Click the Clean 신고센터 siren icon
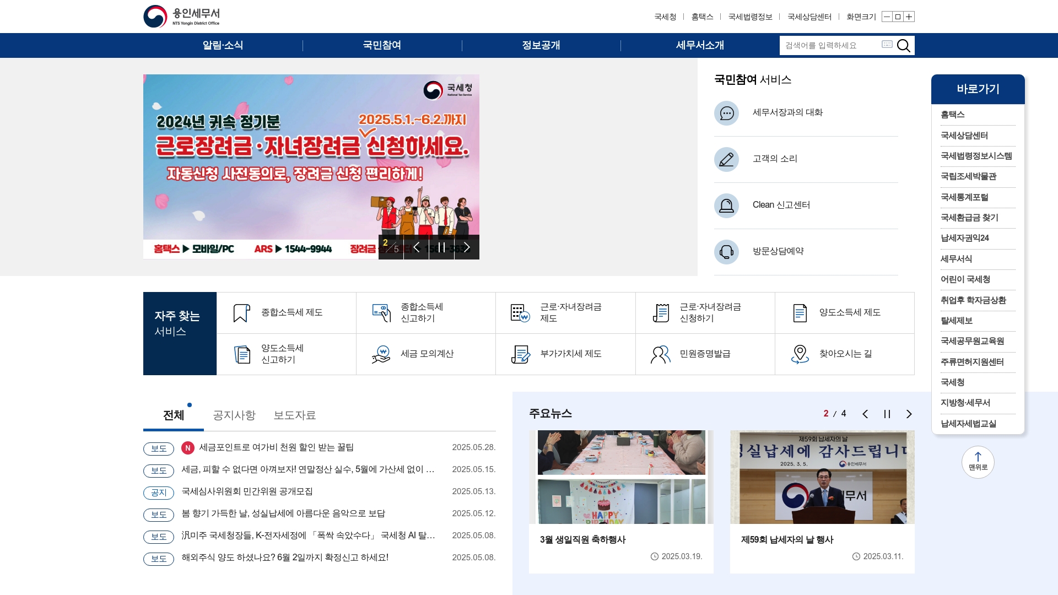Viewport: 1058px width, 595px height. [726, 205]
